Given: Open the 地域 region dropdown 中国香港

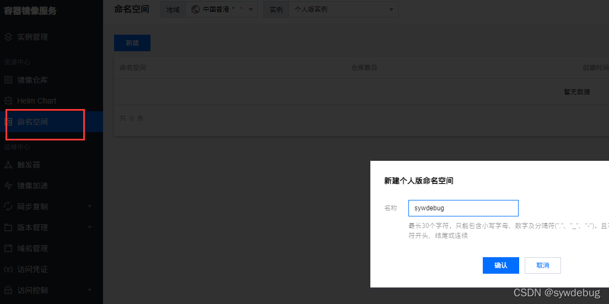Looking at the screenshot, I should pos(222,9).
